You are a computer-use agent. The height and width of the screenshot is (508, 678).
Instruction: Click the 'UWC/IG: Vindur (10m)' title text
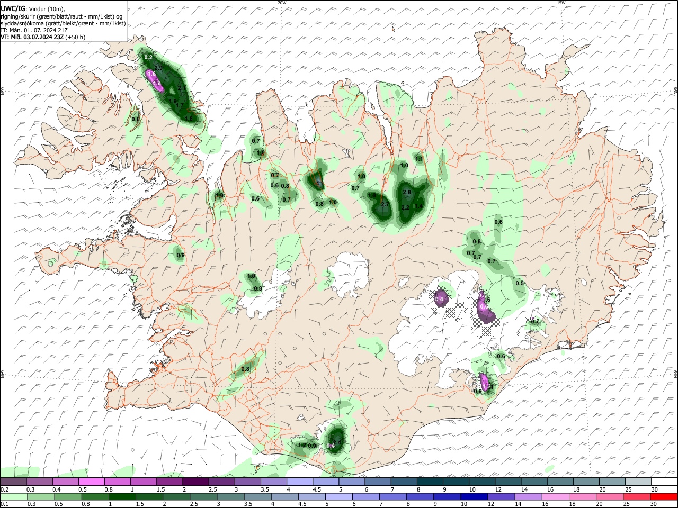pos(33,10)
